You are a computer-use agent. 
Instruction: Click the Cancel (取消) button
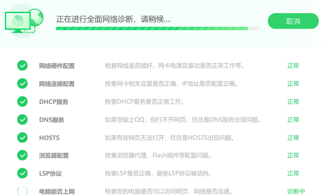click(293, 21)
